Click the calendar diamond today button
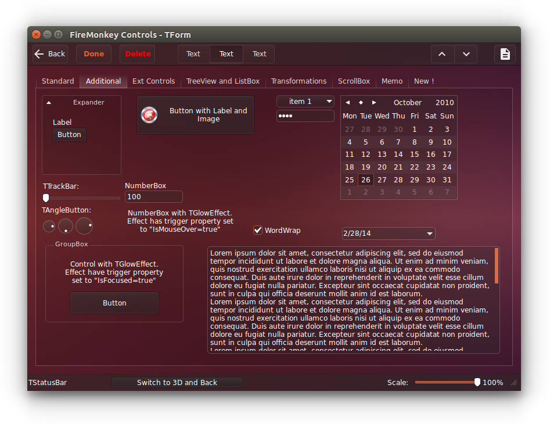This screenshot has height=424, width=550. [x=361, y=102]
